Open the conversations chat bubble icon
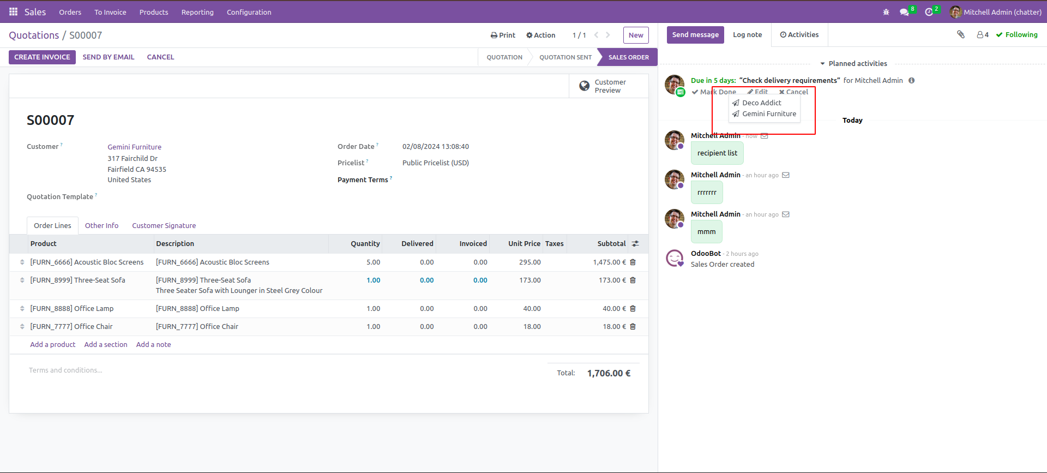Image resolution: width=1047 pixels, height=473 pixels. coord(904,12)
